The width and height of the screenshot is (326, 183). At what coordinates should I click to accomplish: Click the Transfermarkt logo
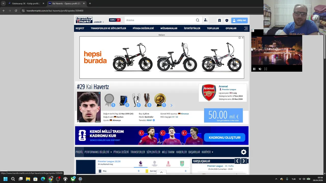[x=84, y=20]
